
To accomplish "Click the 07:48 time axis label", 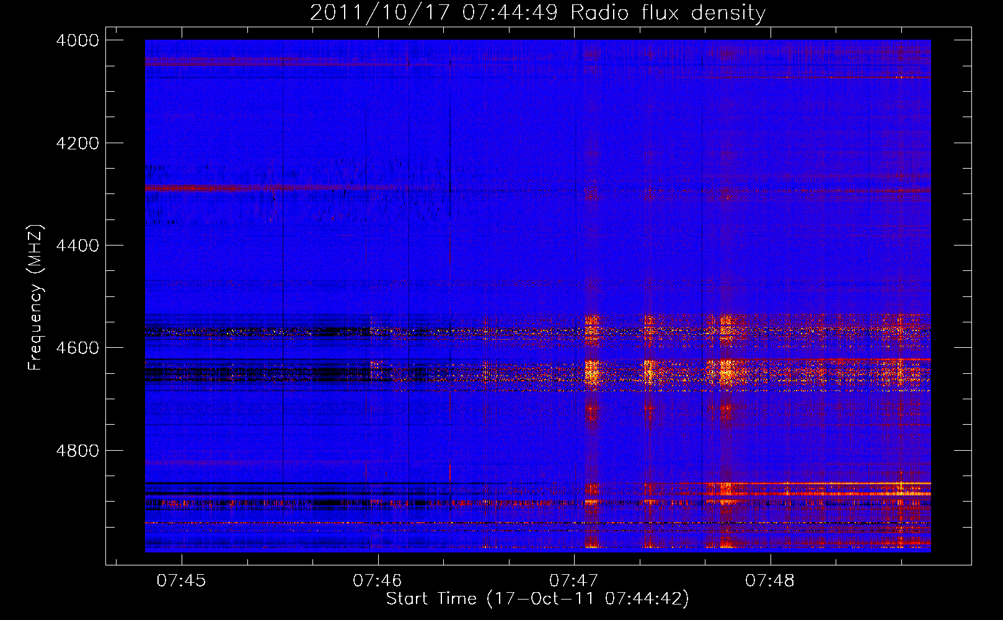I will tap(770, 581).
